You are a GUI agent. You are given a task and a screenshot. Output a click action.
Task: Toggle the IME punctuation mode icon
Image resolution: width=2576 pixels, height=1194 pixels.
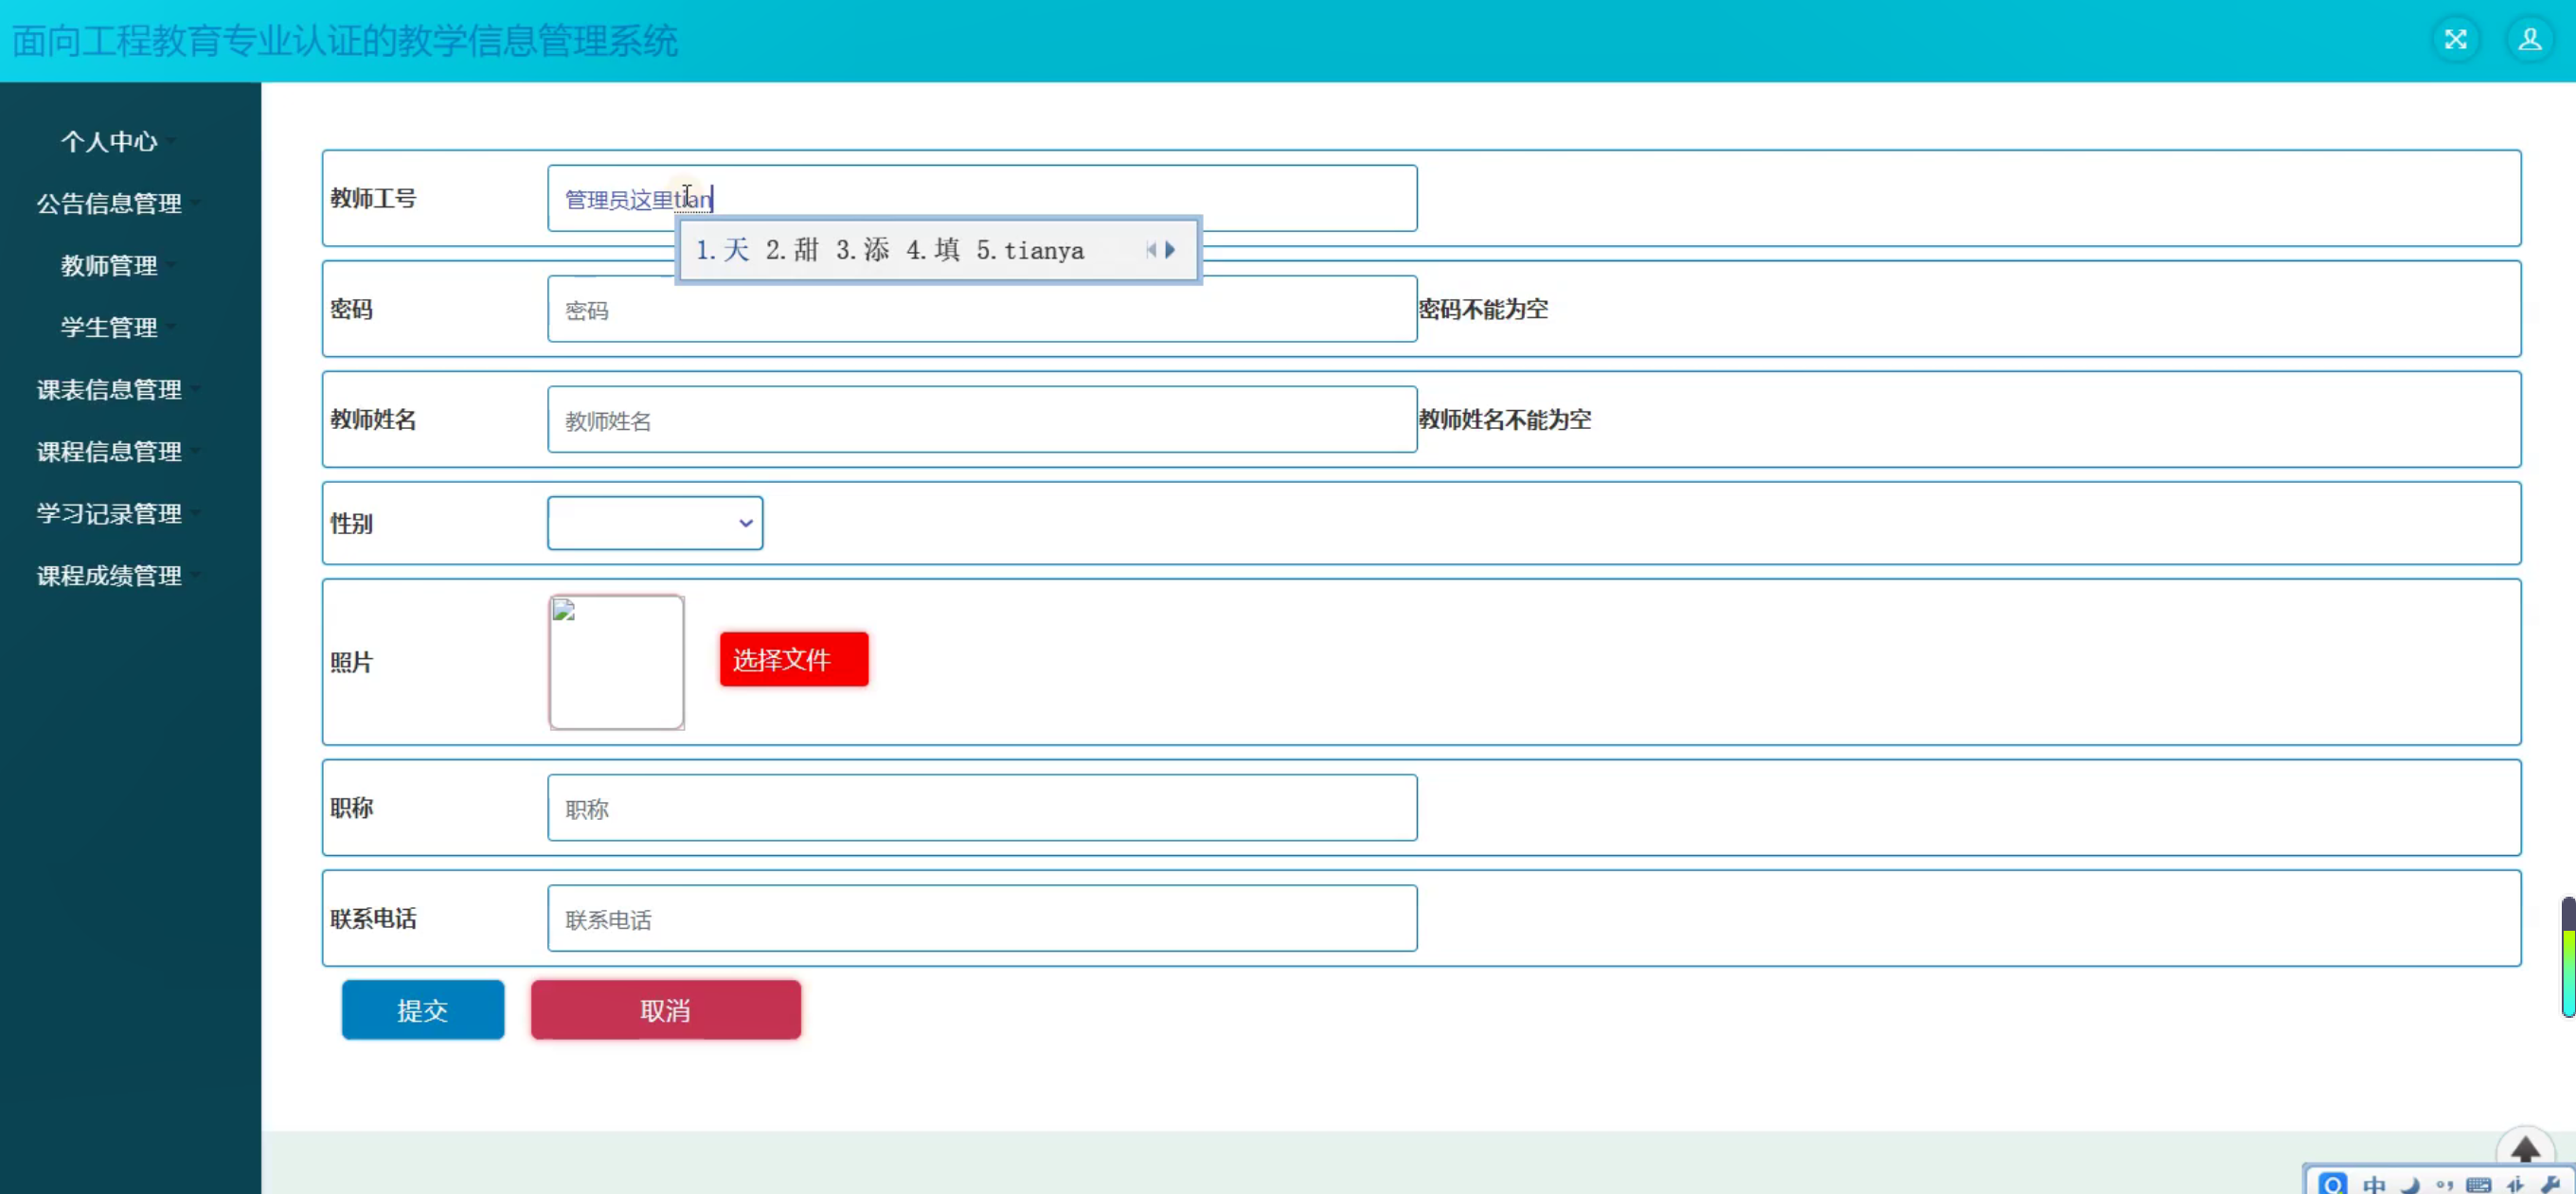pyautogui.click(x=2444, y=1185)
